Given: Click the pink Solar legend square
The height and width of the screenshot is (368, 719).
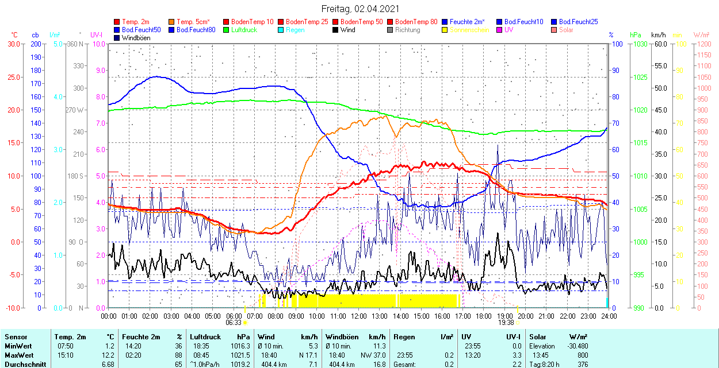Looking at the screenshot, I should [554, 30].
